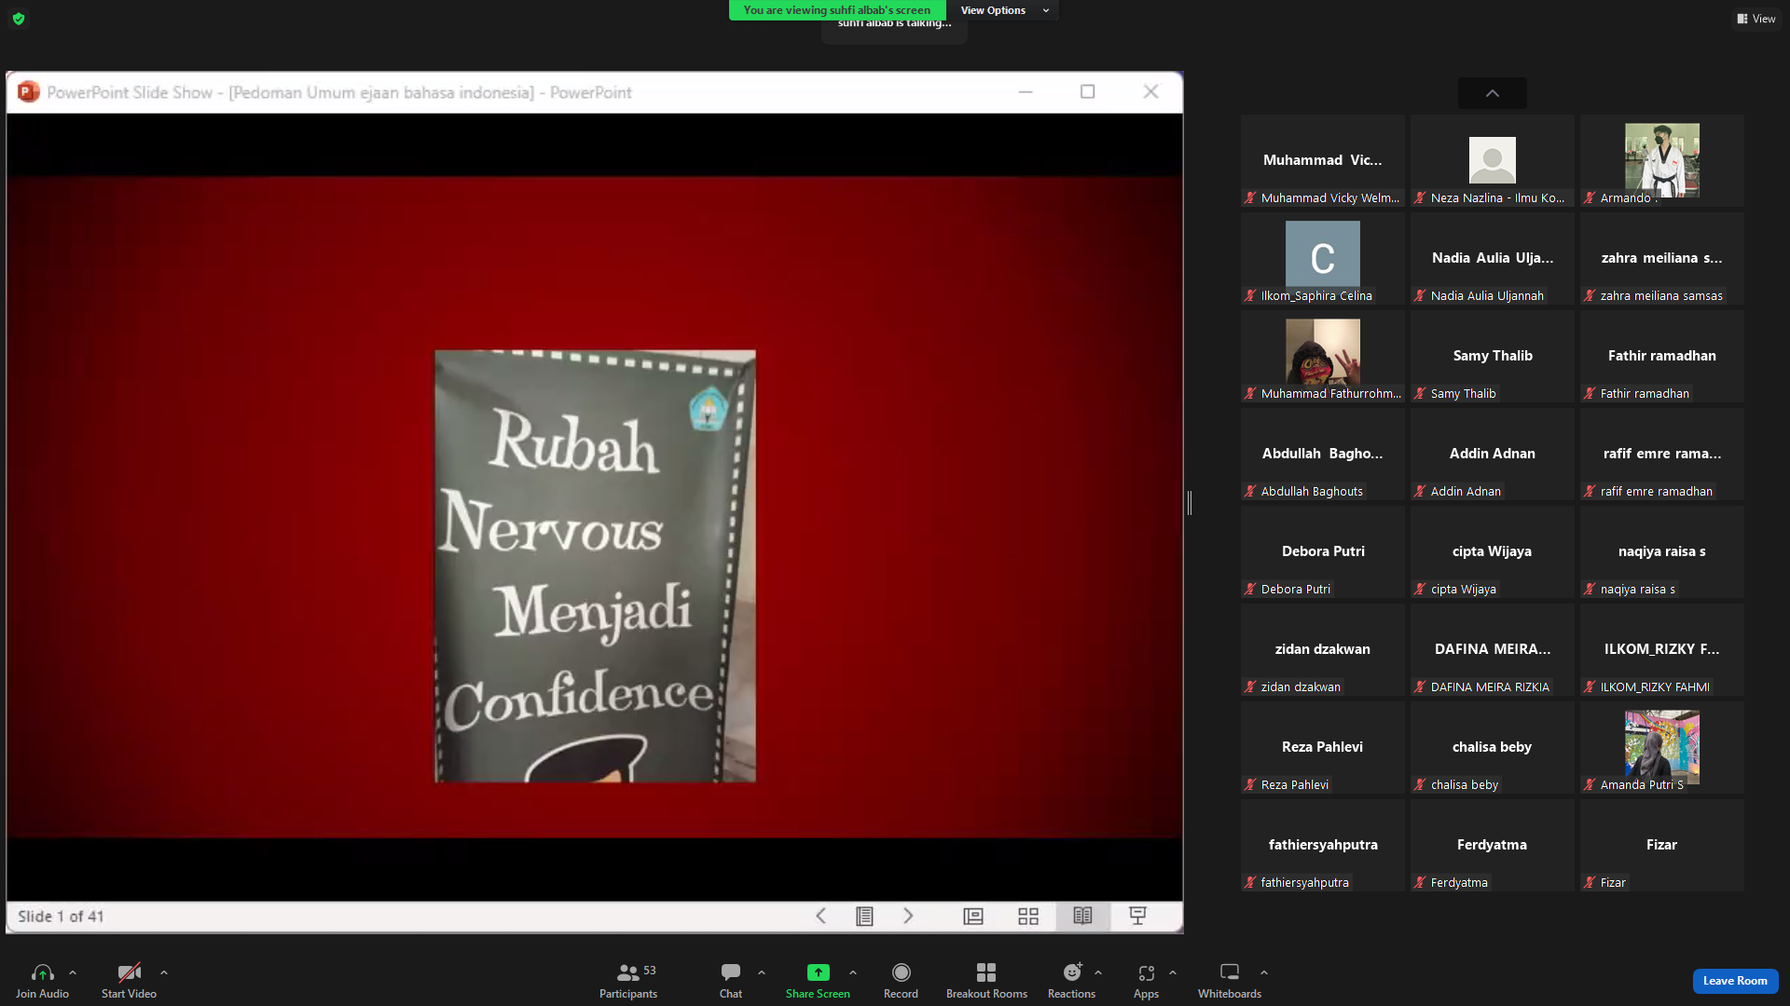Image resolution: width=1790 pixels, height=1006 pixels.
Task: Start Slide Show view icon
Action: pos(1137,917)
